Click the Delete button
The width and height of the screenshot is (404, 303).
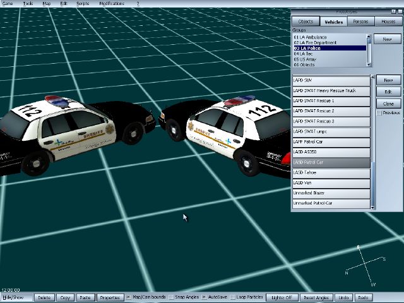pos(44,297)
